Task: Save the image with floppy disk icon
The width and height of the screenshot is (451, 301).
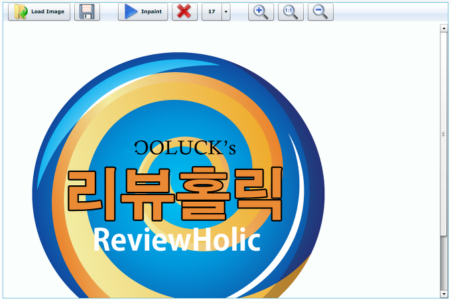Action: [x=87, y=12]
